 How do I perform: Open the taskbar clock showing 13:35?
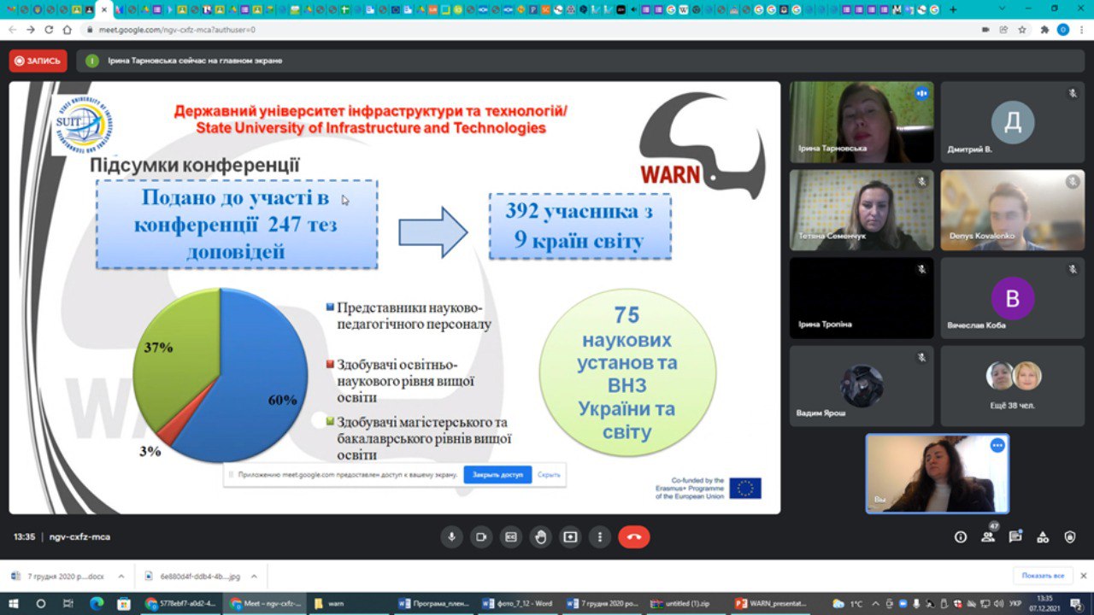(1044, 603)
